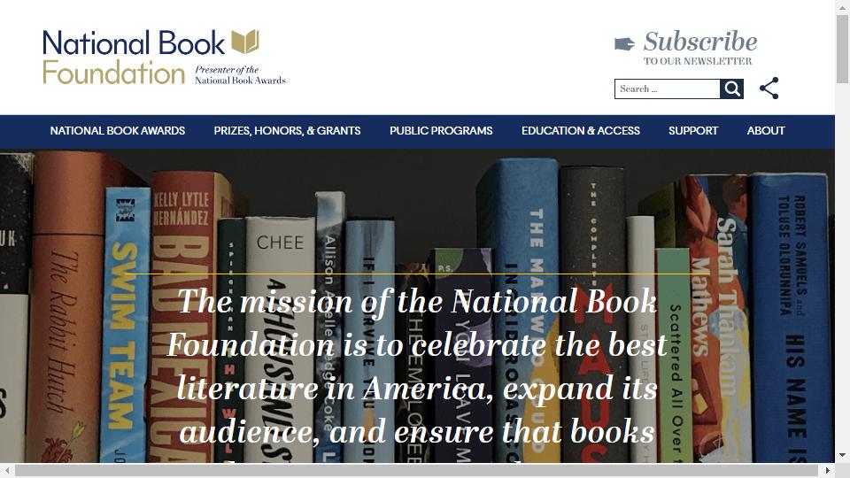
Task: Click the pointing hand subscribe icon
Action: (x=624, y=44)
